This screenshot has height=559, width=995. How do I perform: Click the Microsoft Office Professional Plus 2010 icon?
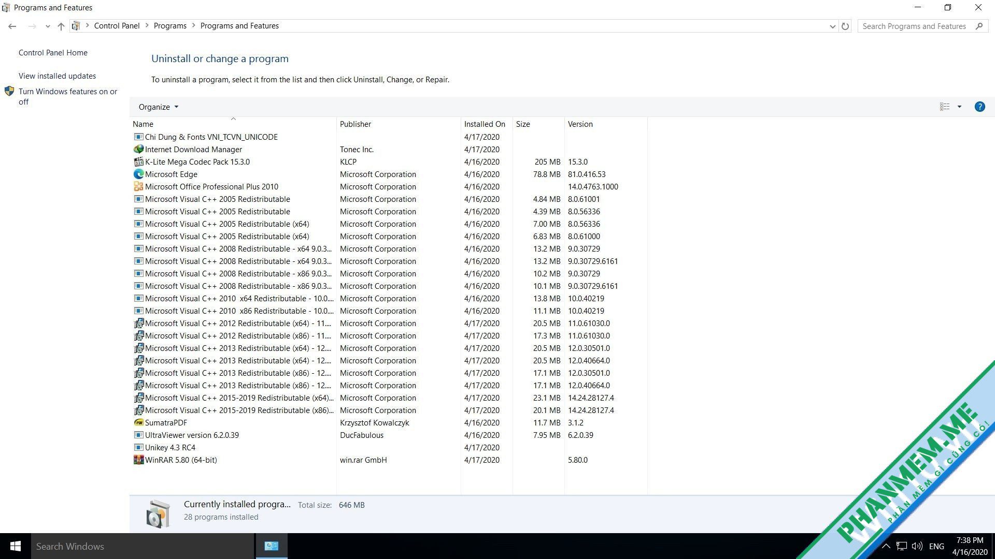coord(138,186)
